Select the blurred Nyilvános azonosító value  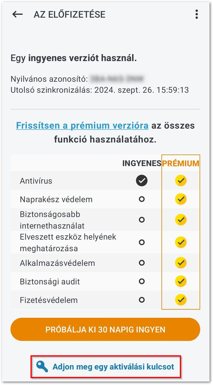117,79
